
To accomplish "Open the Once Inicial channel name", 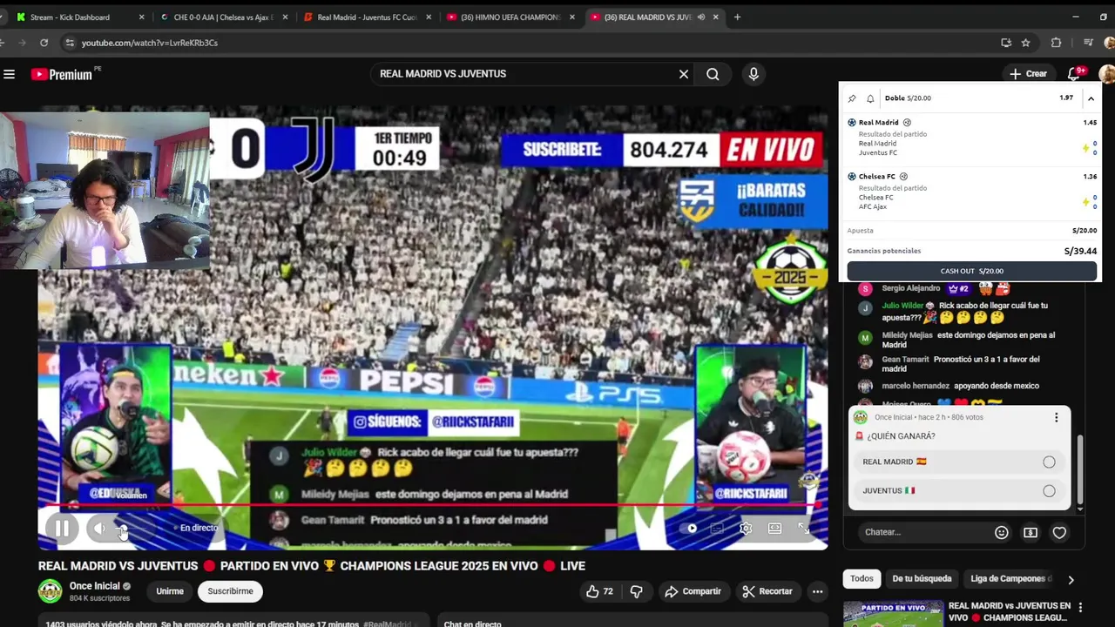I will point(94,586).
